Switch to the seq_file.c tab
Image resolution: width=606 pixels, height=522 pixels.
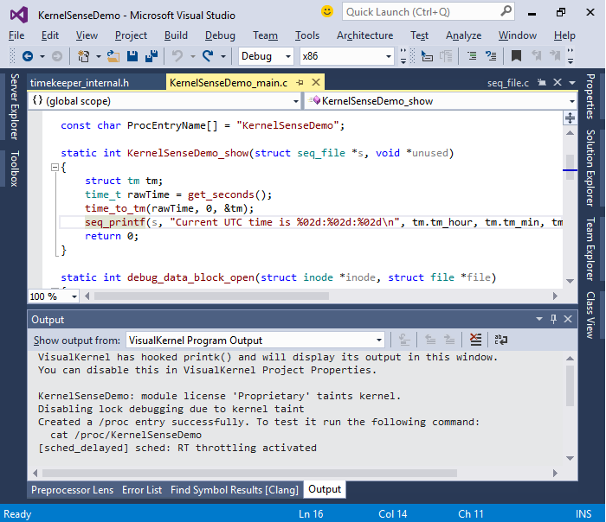point(508,83)
